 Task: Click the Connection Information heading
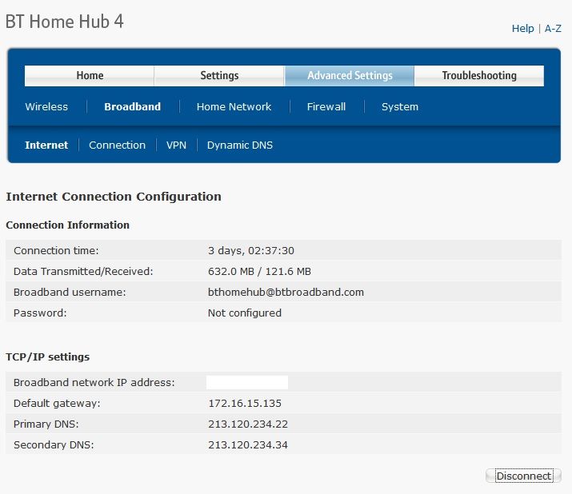[x=67, y=225]
